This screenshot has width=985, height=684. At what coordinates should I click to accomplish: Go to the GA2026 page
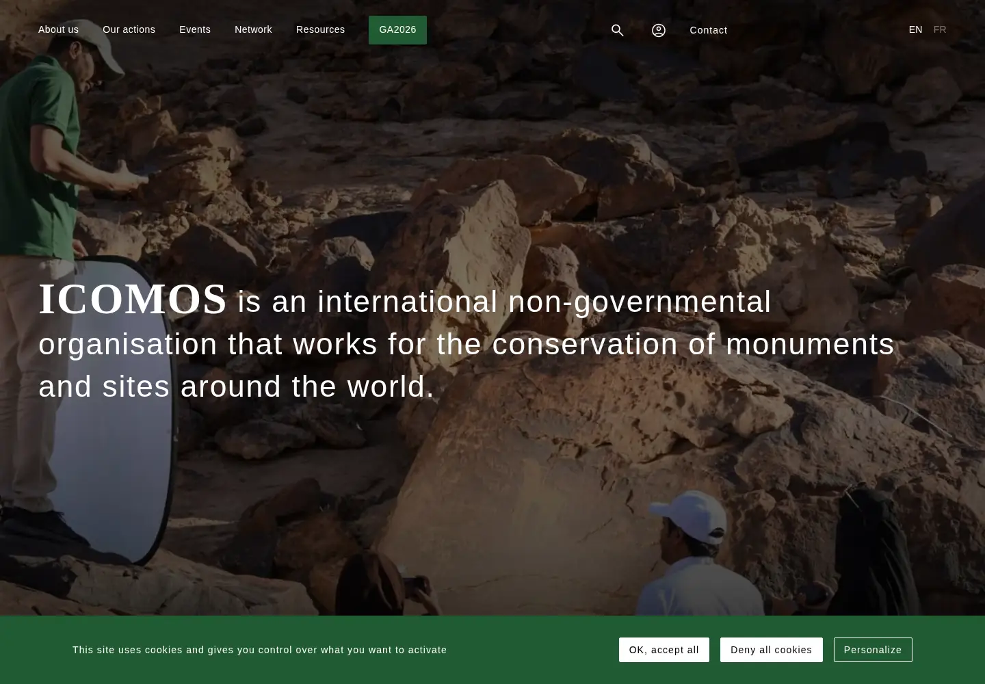(x=397, y=30)
